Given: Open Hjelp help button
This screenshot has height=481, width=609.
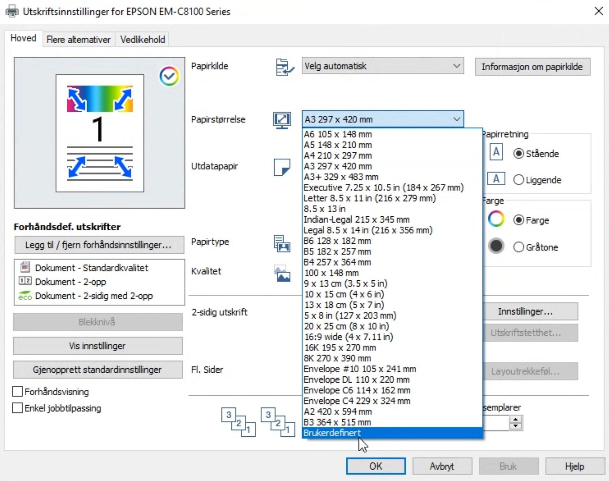Looking at the screenshot, I should pos(575,466).
